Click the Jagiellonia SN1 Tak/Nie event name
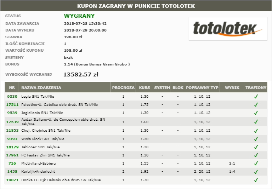Screen dimensions: 272x189 (x=42, y=113)
